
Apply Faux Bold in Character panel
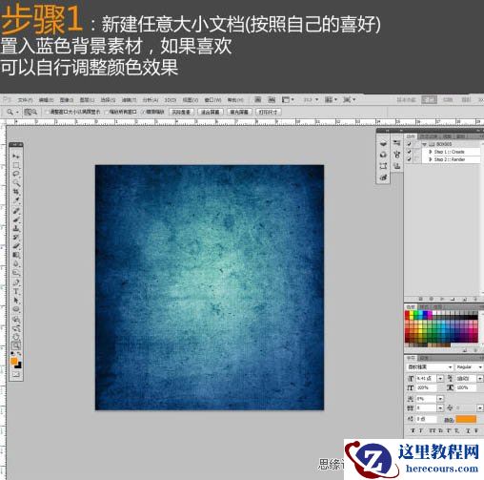click(x=413, y=430)
